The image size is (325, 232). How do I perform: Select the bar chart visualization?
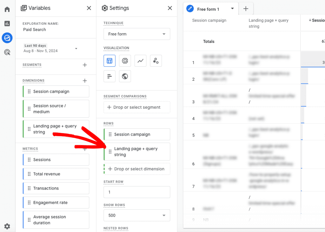(109, 76)
